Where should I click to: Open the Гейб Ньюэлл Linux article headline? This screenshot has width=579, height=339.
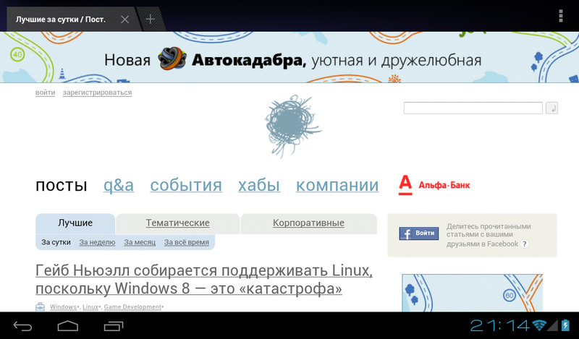[204, 279]
